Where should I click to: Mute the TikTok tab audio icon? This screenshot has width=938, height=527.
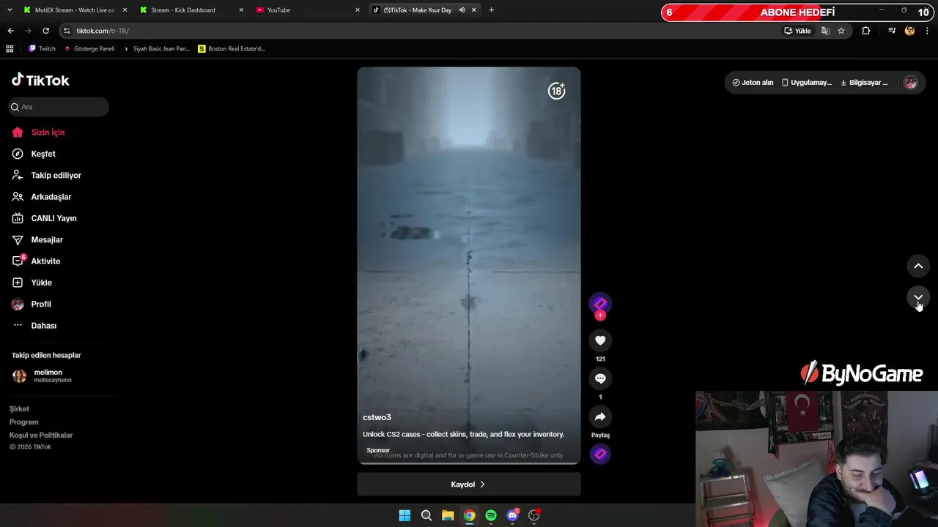(x=462, y=10)
